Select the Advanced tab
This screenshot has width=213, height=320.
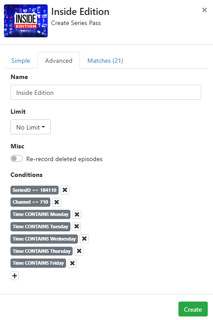point(59,61)
